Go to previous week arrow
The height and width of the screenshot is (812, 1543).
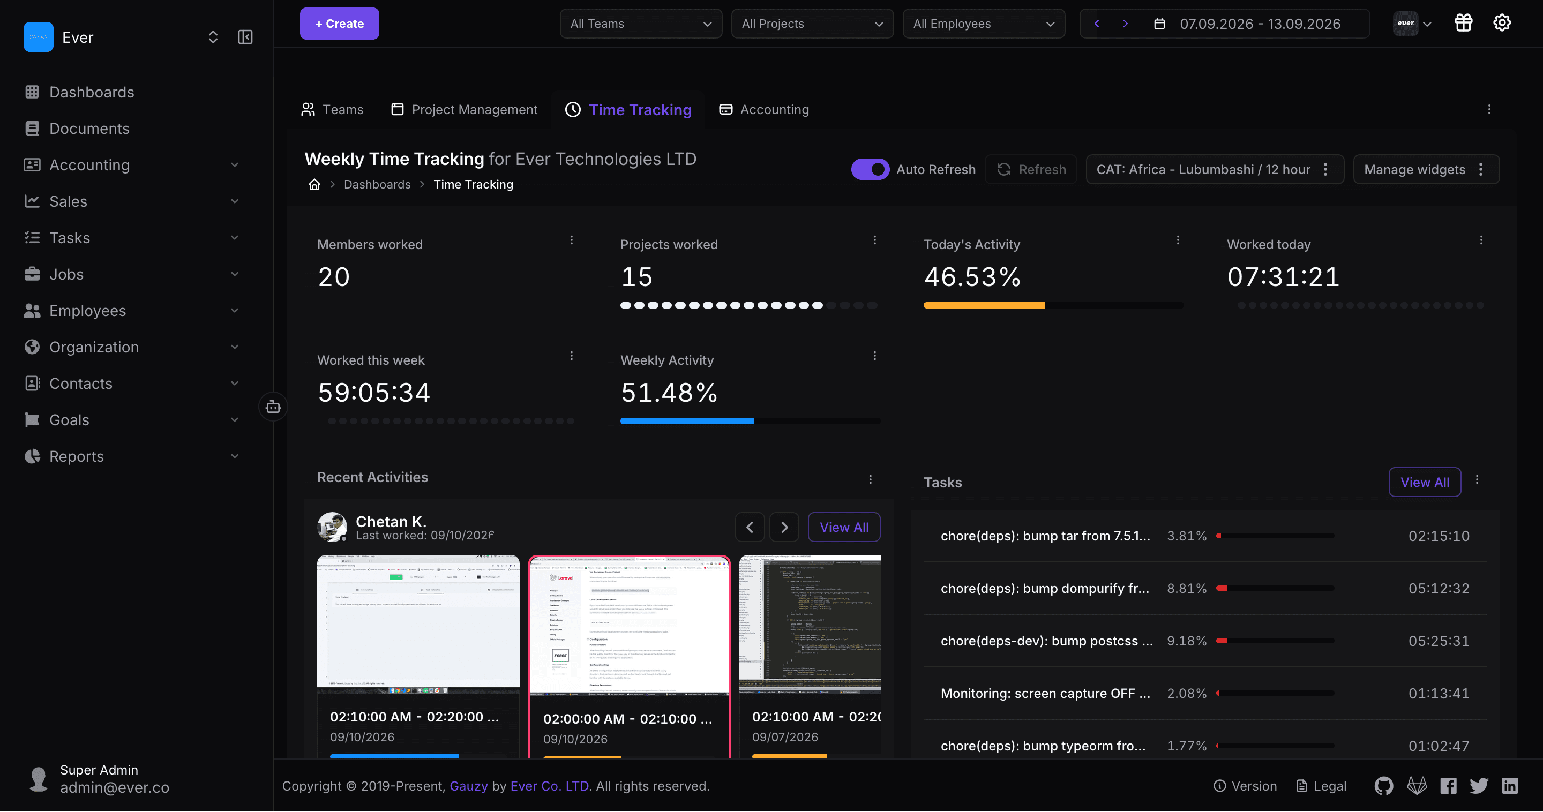coord(1097,24)
